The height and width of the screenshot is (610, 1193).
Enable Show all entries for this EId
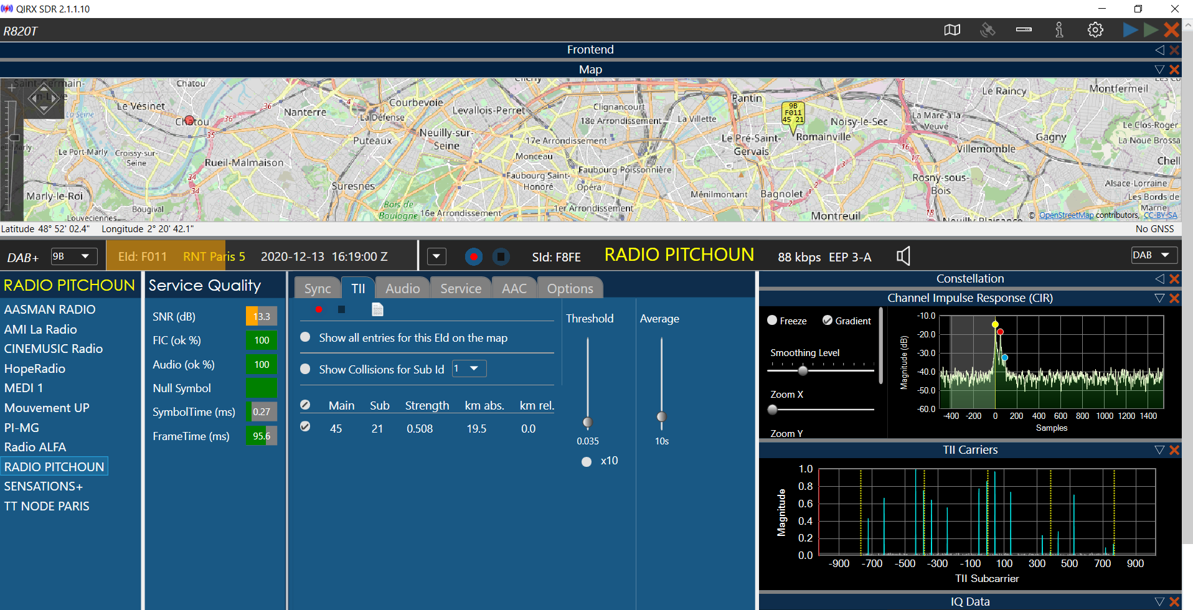click(x=305, y=337)
